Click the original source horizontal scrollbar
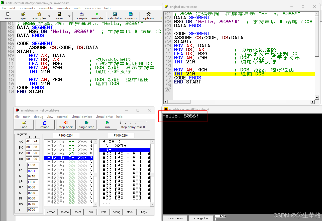This screenshot has width=322, height=221. tap(239, 102)
